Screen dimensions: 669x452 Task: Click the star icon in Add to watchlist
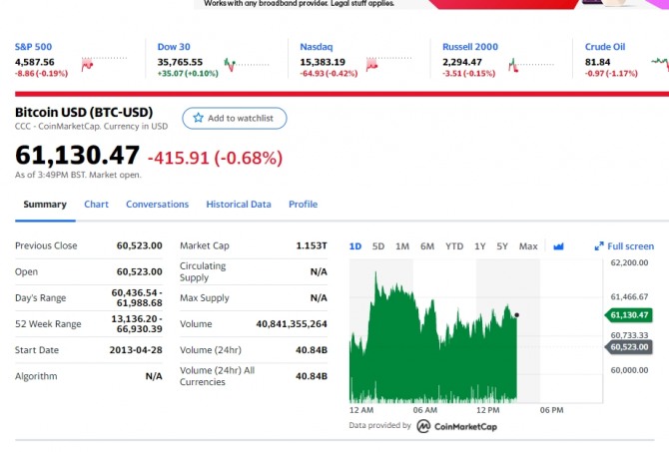[198, 118]
